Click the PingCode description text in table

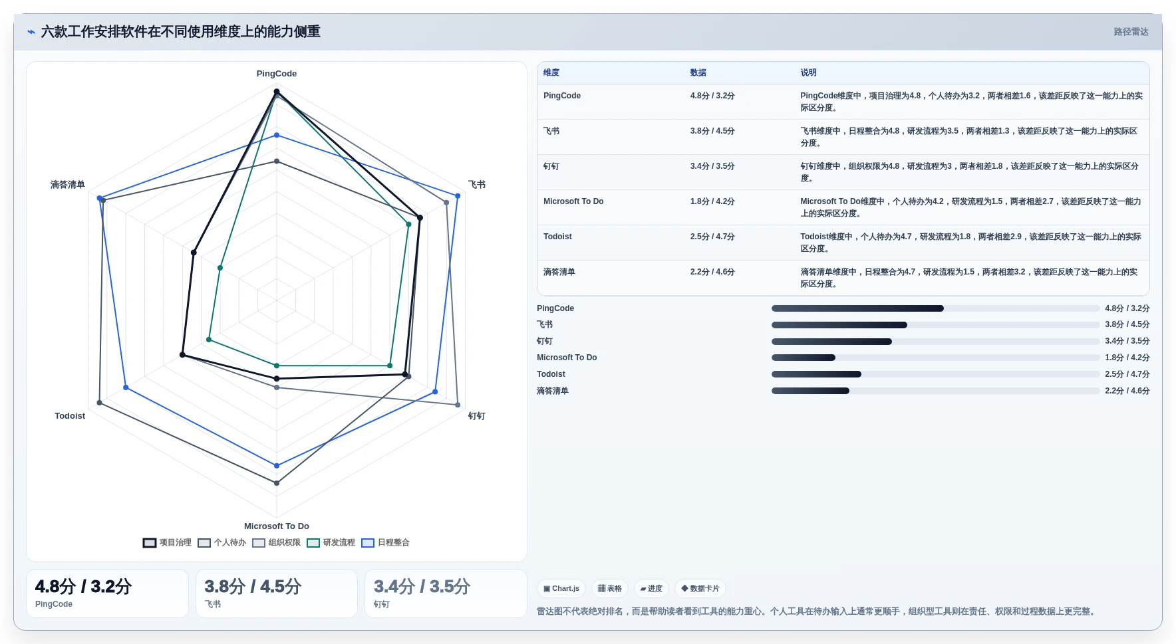click(971, 102)
